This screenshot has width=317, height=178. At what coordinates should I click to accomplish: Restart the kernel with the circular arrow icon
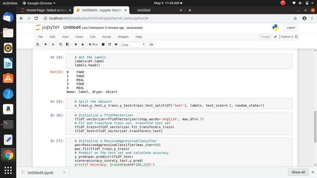pos(109,44)
